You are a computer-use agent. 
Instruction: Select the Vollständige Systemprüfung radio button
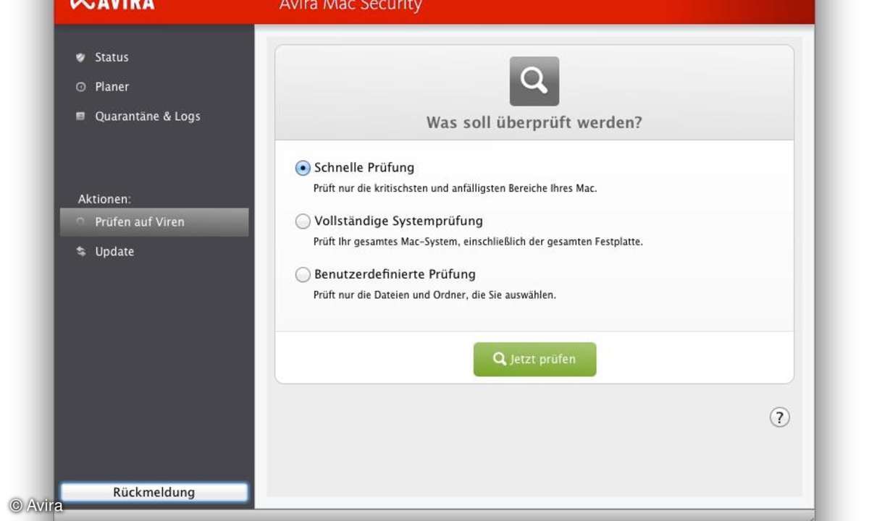pyautogui.click(x=303, y=221)
